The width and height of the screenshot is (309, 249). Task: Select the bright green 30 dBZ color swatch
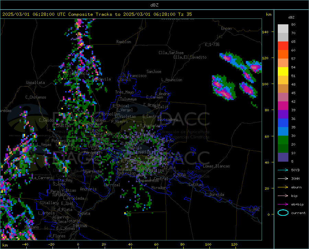[283, 140]
